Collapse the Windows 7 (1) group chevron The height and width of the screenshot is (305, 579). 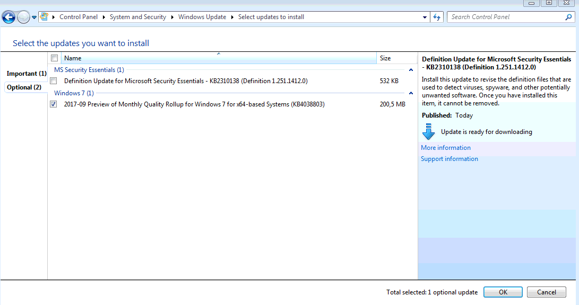(x=411, y=93)
